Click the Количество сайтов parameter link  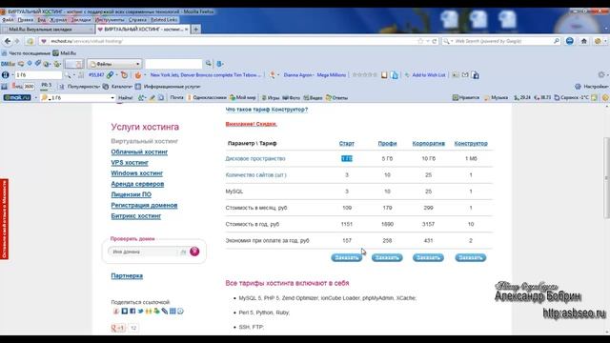pyautogui.click(x=255, y=175)
